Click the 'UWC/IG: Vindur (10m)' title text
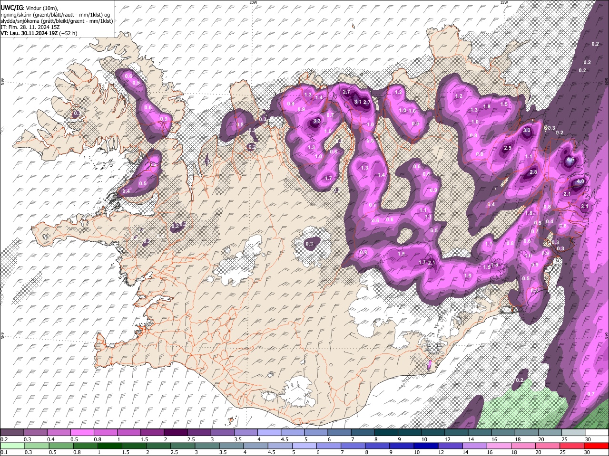Screen dimensions: 609x456 [x=29, y=8]
